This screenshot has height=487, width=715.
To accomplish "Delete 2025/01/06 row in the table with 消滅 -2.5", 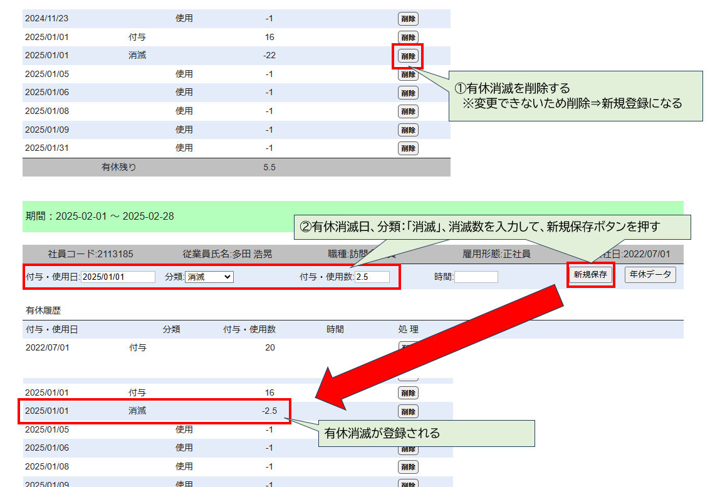I will 408,448.
